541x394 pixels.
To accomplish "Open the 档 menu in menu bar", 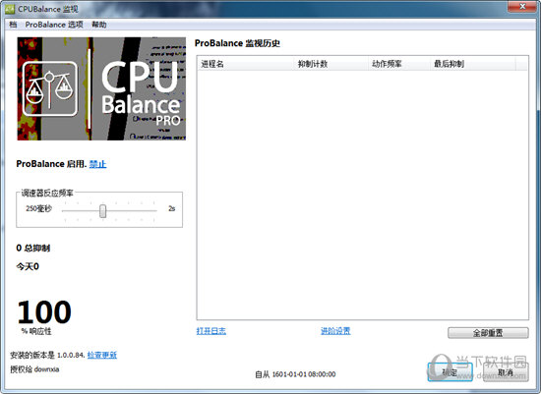I will [13, 25].
